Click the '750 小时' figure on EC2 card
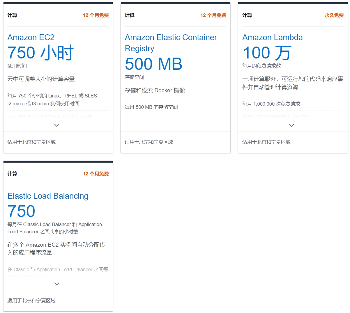350x313 pixels. (x=40, y=53)
